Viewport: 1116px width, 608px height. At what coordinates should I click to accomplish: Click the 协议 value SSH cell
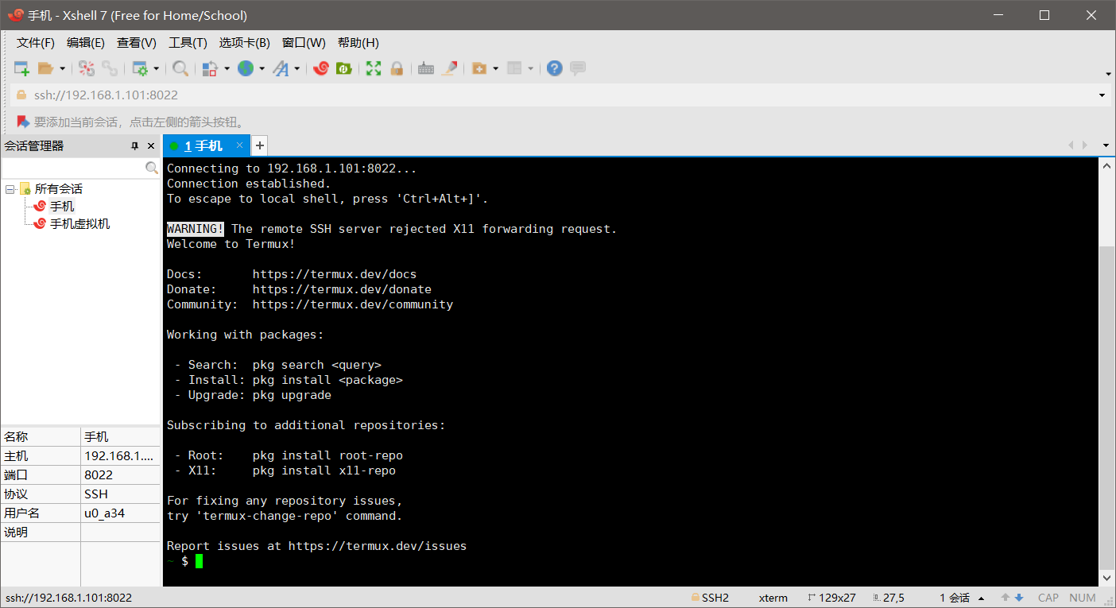[x=120, y=494]
